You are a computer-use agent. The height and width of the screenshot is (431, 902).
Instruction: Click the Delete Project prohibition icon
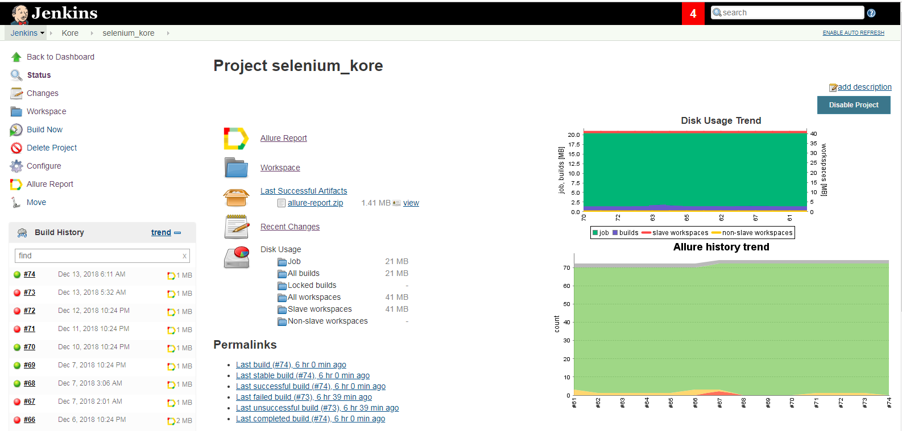[x=16, y=148]
